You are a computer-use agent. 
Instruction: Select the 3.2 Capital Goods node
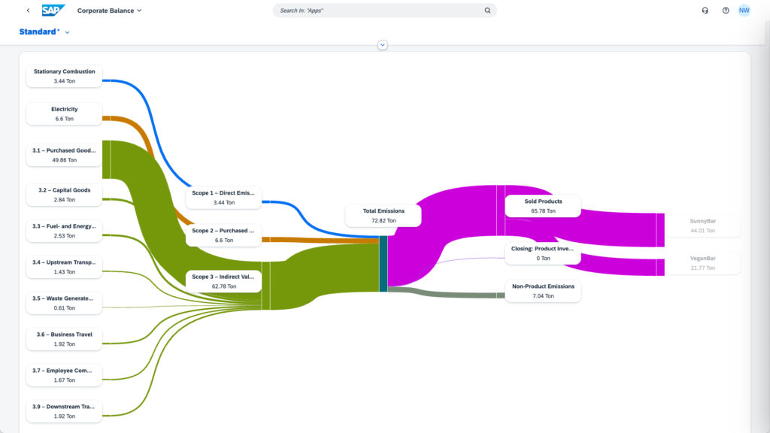pos(65,195)
